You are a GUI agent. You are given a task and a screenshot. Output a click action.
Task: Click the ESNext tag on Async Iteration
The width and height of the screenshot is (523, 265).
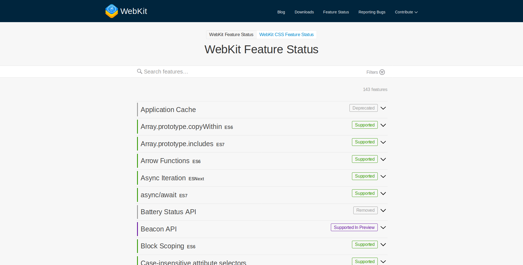tap(196, 179)
